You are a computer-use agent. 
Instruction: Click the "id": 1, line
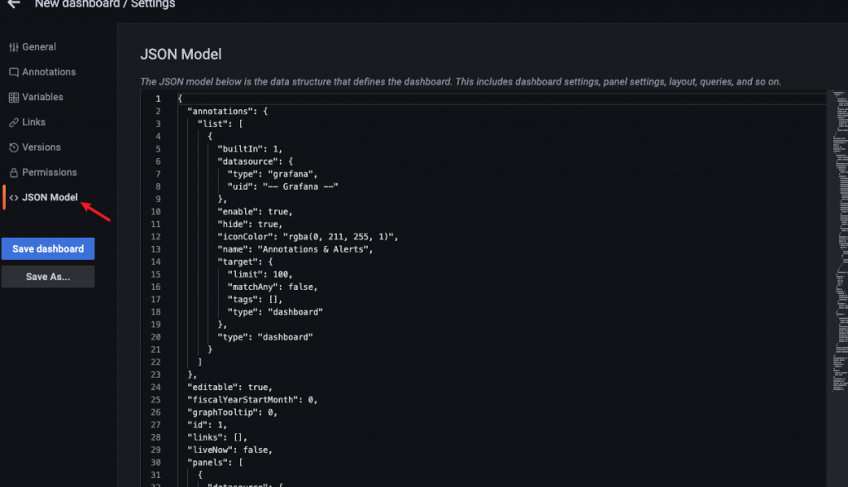click(207, 425)
